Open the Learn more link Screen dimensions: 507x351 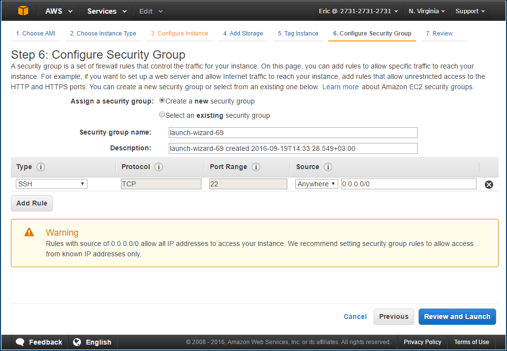[341, 87]
